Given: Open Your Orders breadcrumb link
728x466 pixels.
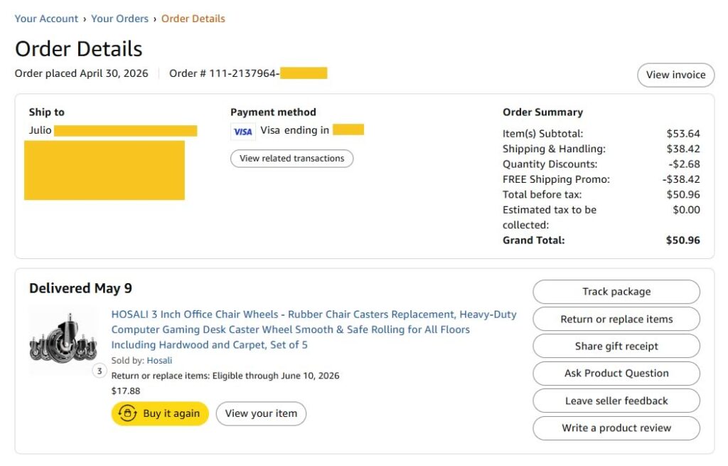Looking at the screenshot, I should tap(119, 18).
